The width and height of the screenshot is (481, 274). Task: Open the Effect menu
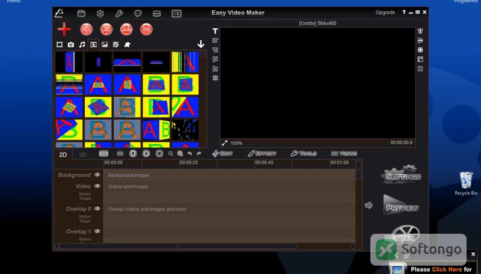point(262,154)
